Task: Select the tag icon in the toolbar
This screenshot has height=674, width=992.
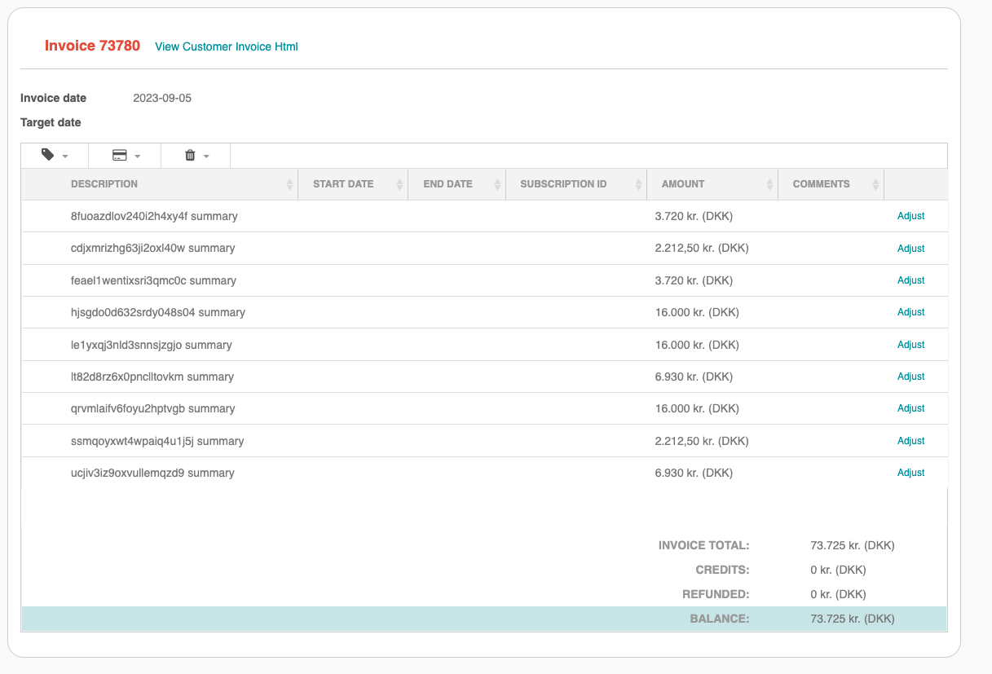Action: tap(47, 155)
